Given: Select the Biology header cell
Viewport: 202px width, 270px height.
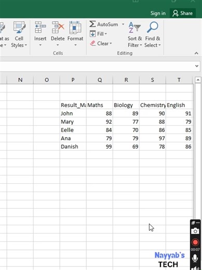Looking at the screenshot, I should click(126, 105).
